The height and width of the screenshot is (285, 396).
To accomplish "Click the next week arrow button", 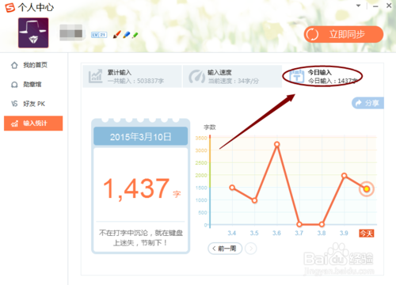I will click(x=250, y=249).
